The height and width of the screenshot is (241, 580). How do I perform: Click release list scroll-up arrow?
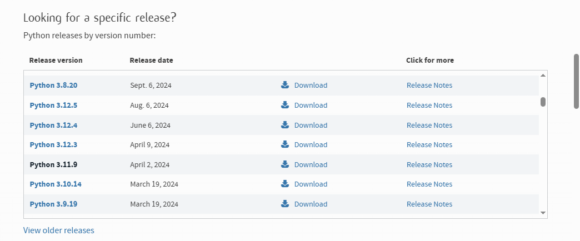543,76
